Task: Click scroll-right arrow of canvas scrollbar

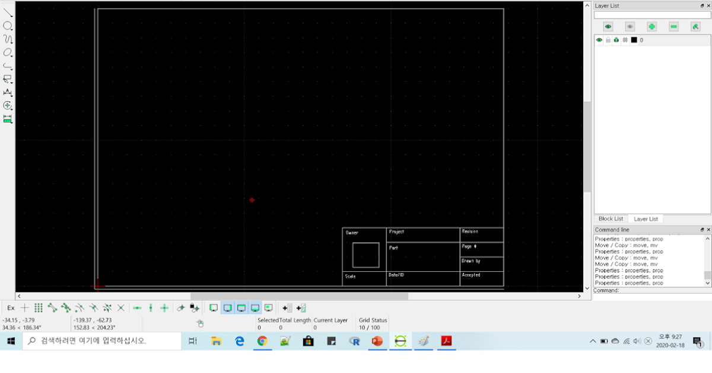Action: coord(580,296)
